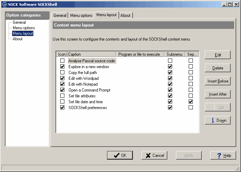Move item down with the Down arrow button
The image size is (241, 172).
click(218, 120)
